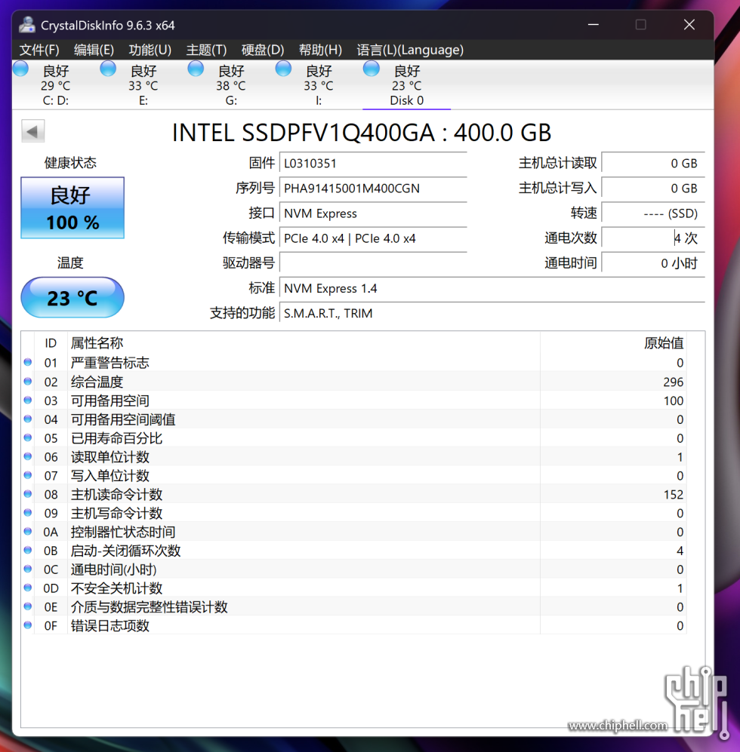Click the blue dot for attribute 0D
This screenshot has height=752, width=740.
28,588
